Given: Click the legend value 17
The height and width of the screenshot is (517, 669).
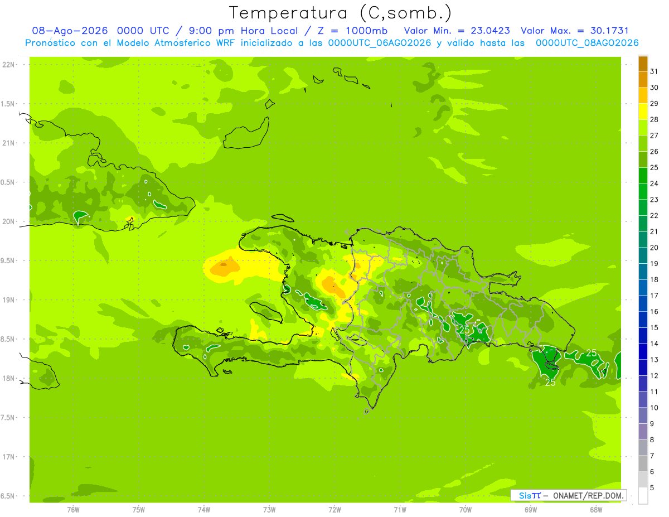Looking at the screenshot, I should click(654, 296).
